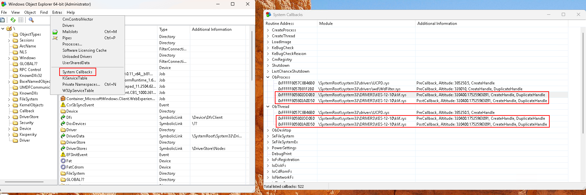
Task: Click the folder icon next to FileSystem in list
Action: coord(63,173)
